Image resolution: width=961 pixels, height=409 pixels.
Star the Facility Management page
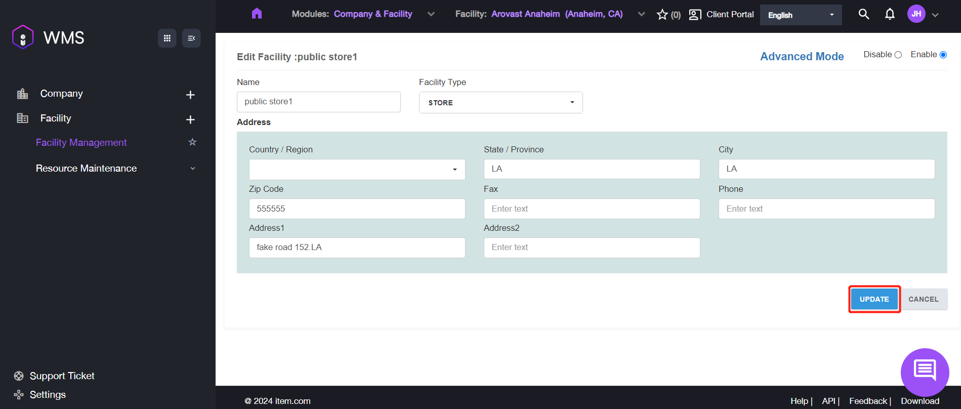[x=192, y=142]
